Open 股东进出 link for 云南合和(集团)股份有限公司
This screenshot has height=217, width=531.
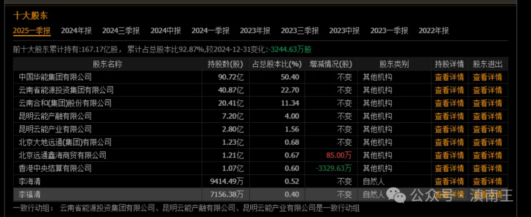pos(487,103)
